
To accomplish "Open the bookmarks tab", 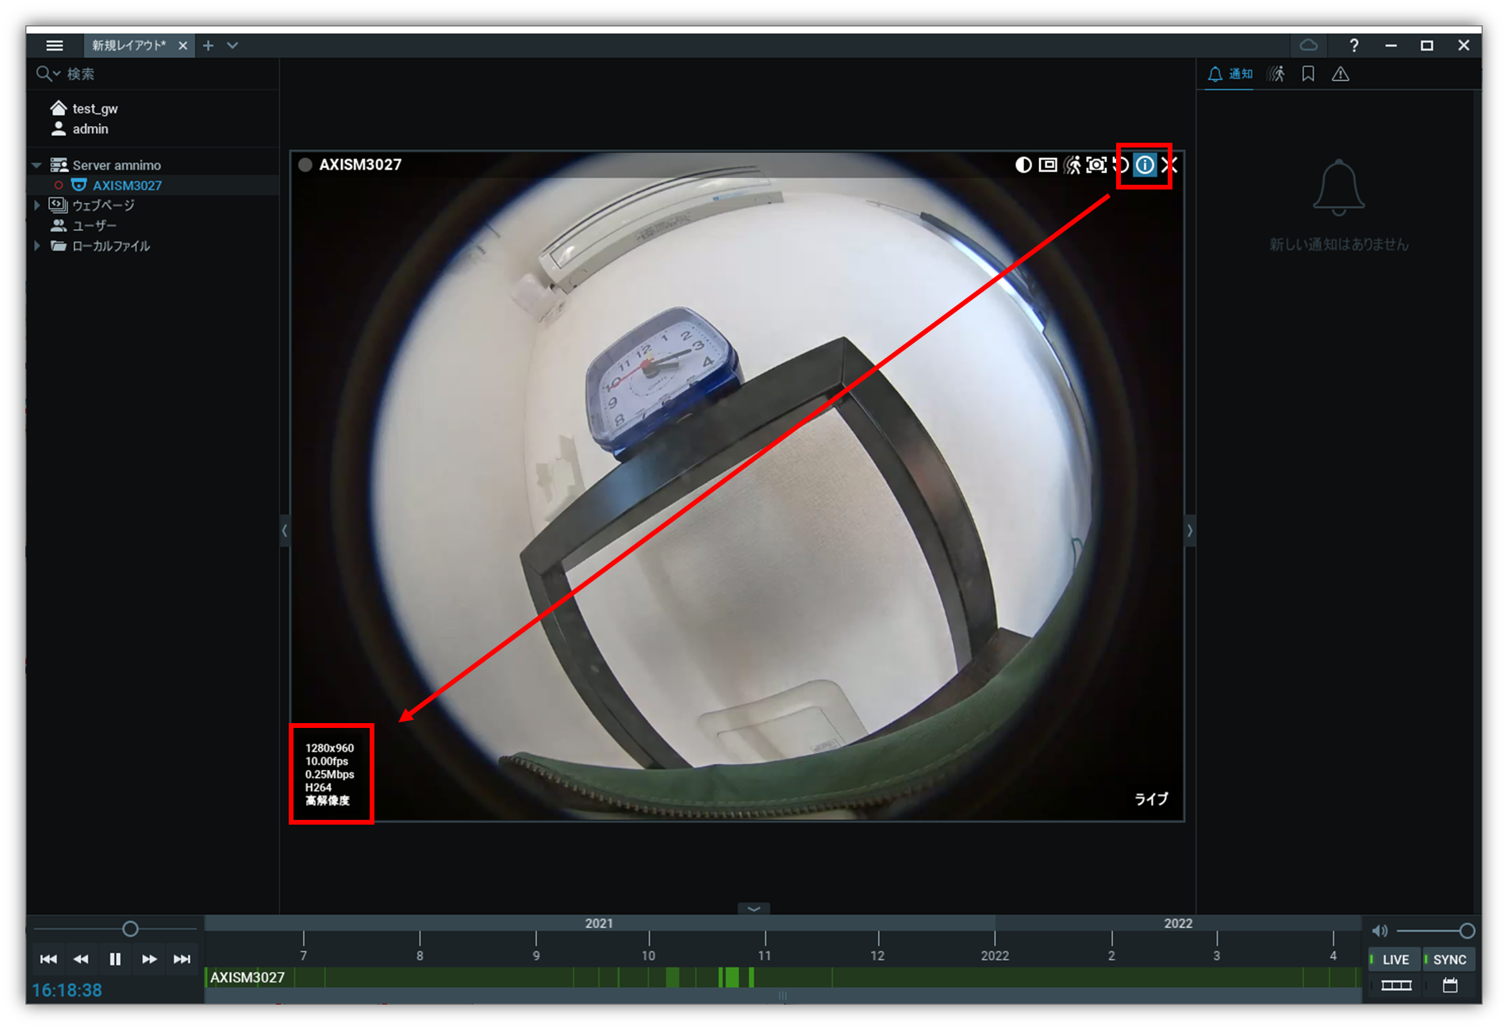I will pyautogui.click(x=1308, y=74).
